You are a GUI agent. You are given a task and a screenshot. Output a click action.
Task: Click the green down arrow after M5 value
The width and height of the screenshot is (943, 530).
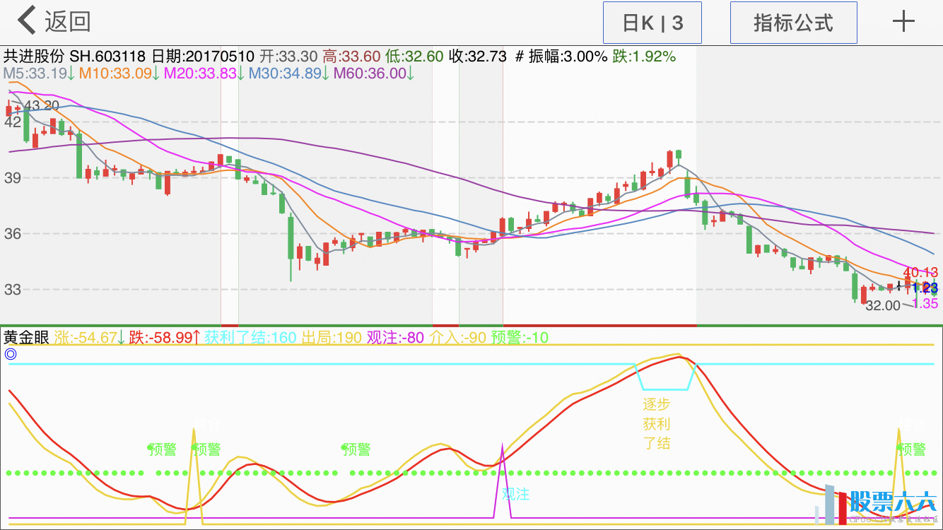[x=71, y=73]
